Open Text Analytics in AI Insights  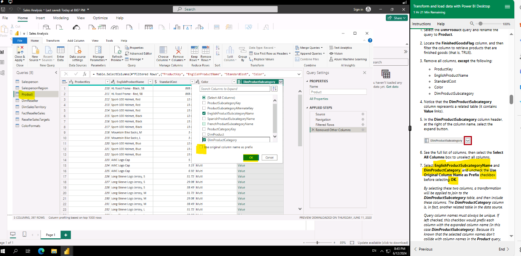[x=341, y=48]
